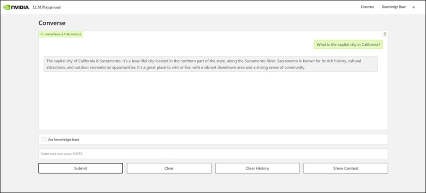Click the small status dot in header
Image resolution: width=426 pixels, height=193 pixels.
[414, 8]
